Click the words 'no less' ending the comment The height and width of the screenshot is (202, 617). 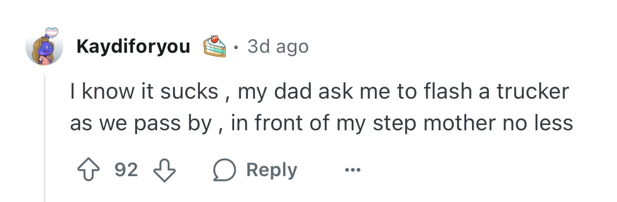[x=537, y=123]
